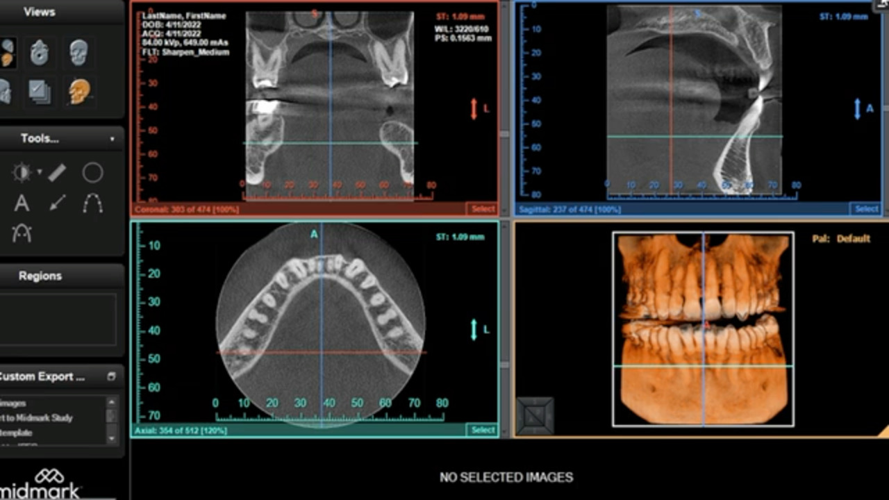The width and height of the screenshot is (889, 500).
Task: Select the circle region tool
Action: coord(92,172)
